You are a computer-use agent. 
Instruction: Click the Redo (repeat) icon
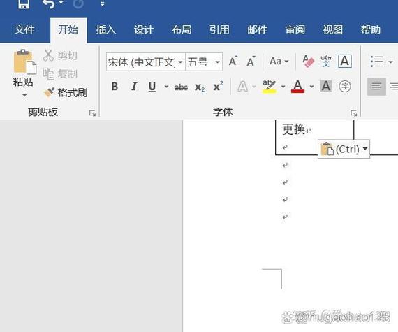click(78, 3)
